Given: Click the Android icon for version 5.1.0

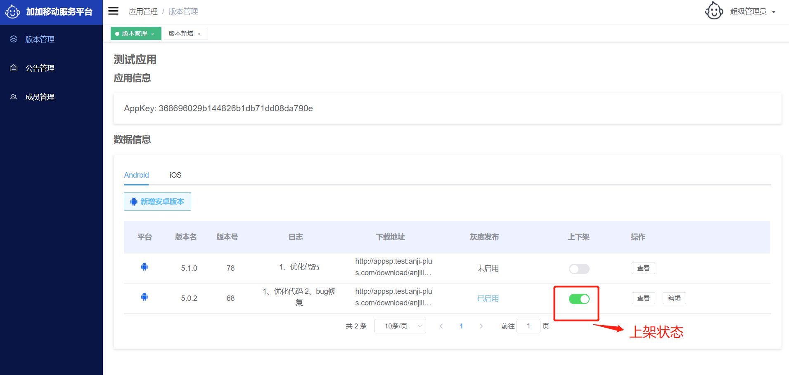Looking at the screenshot, I should click(145, 267).
